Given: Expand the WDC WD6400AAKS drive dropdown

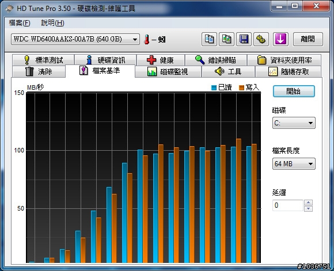Looking at the screenshot, I should [x=135, y=39].
